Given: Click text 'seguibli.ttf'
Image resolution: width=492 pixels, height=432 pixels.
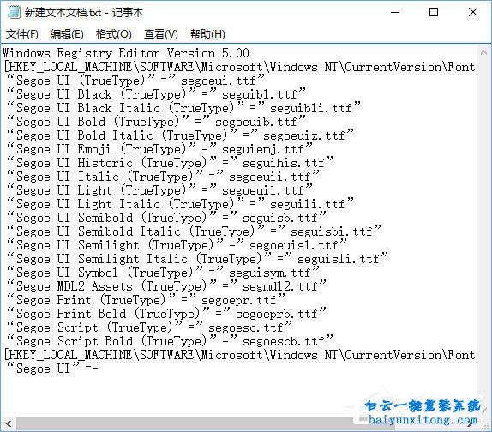Looking at the screenshot, I should (x=310, y=108).
